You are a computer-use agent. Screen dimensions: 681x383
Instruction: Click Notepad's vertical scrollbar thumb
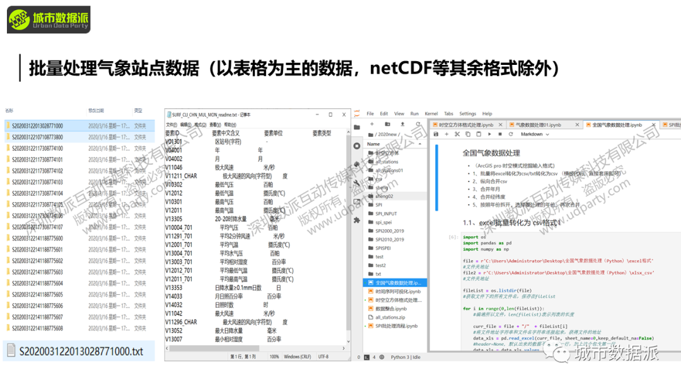point(348,233)
